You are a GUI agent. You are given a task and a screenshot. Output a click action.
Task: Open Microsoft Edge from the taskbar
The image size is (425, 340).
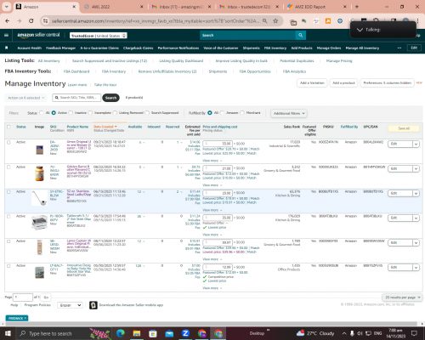tap(121, 333)
